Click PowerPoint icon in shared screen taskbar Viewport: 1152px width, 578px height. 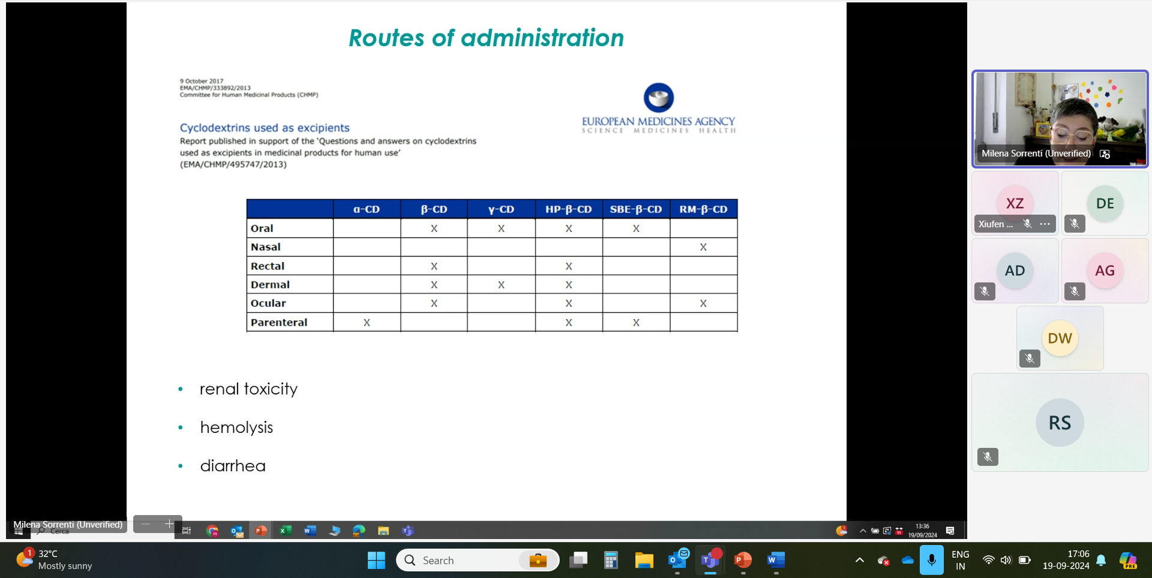click(x=261, y=531)
